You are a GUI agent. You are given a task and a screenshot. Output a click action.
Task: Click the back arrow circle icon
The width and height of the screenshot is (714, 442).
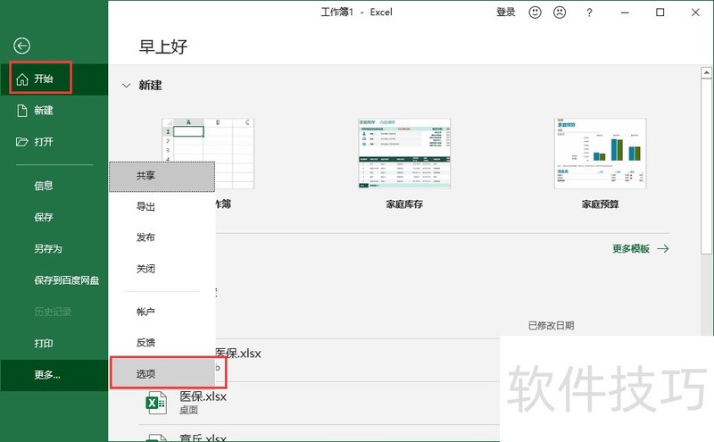(21, 46)
